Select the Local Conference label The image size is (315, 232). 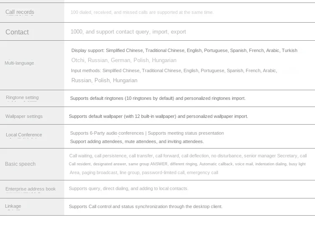(24, 135)
